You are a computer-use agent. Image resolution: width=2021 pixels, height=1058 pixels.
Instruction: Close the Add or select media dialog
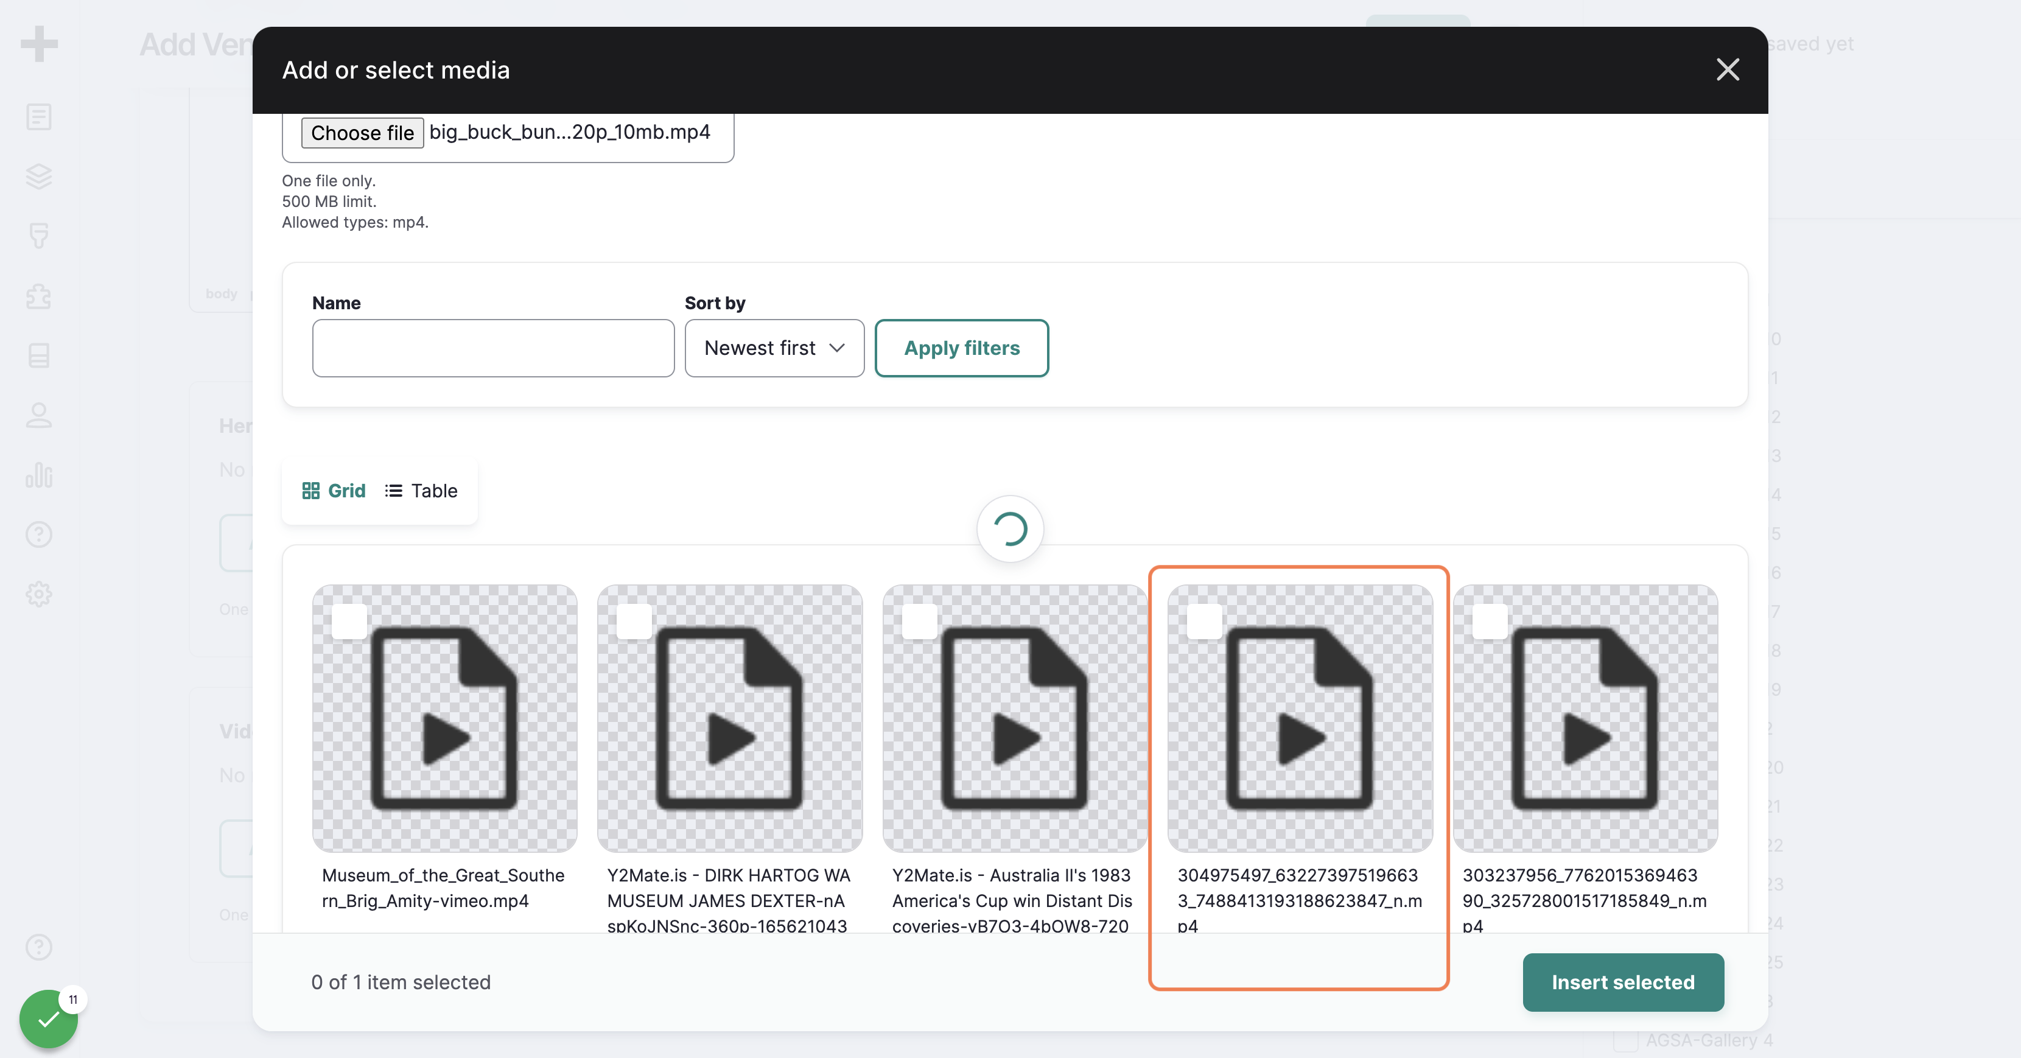pyautogui.click(x=1728, y=70)
